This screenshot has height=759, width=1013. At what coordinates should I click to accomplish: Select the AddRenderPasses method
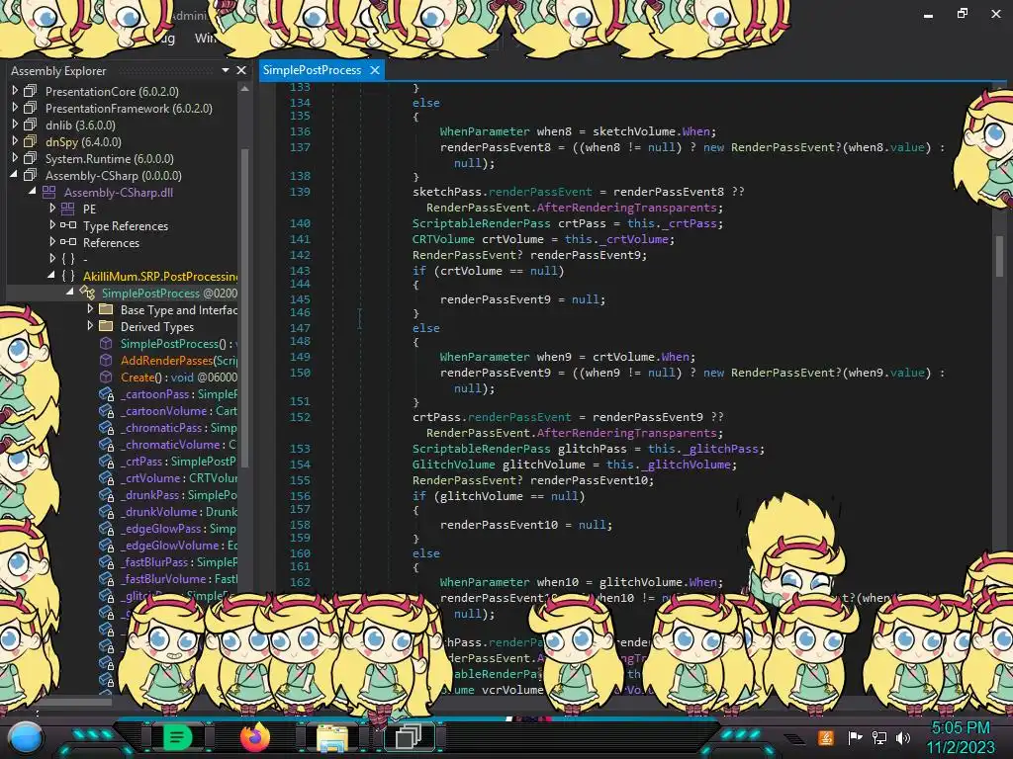(179, 360)
